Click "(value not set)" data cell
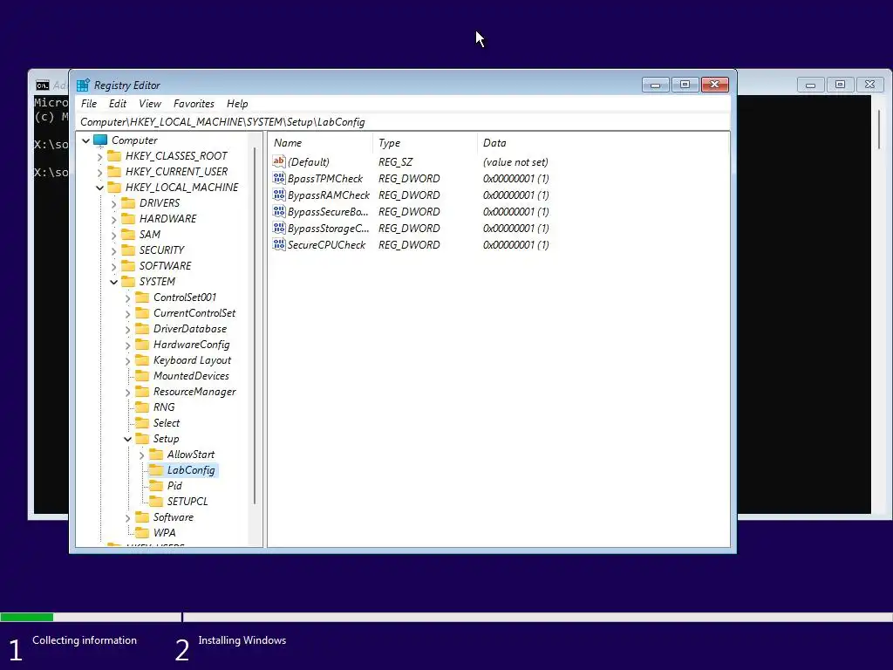Screen dimensions: 893x670 (x=515, y=161)
